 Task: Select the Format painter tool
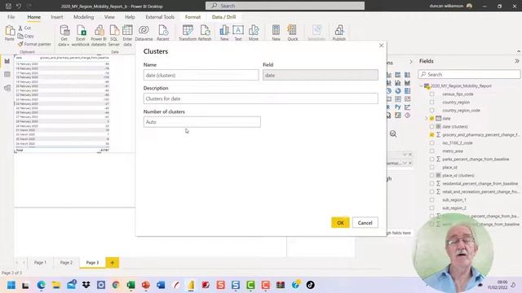[34, 44]
